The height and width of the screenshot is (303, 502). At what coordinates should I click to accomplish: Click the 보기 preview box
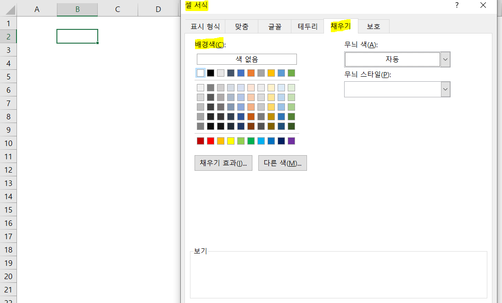point(338,275)
